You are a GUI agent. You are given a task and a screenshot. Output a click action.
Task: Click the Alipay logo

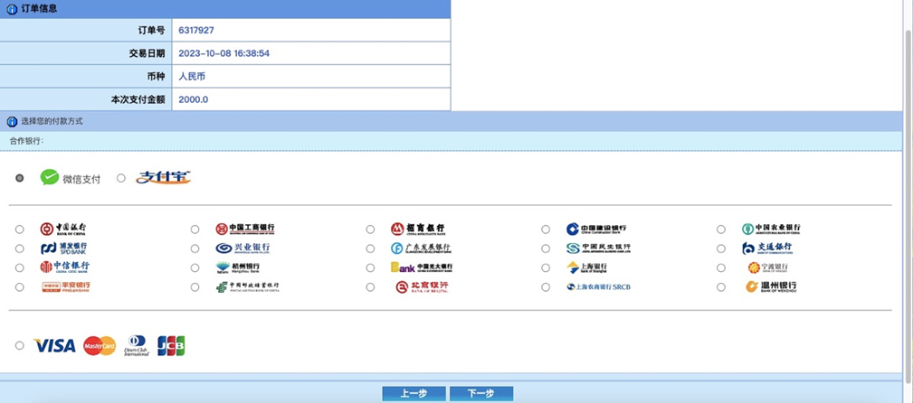(164, 178)
